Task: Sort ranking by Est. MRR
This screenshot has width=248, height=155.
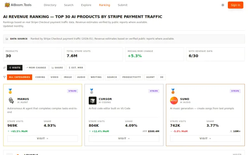Action: click(76, 68)
